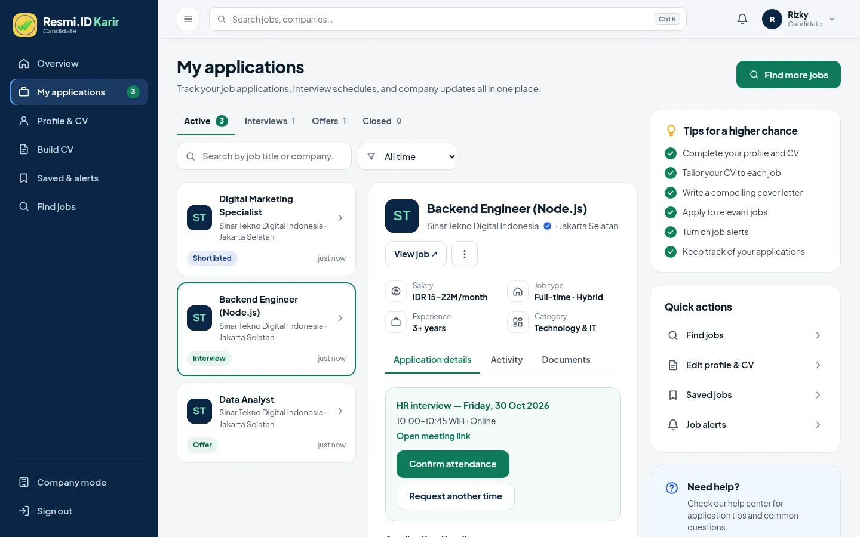
Task: Click the Resmi.ID Karir logo icon
Action: 25,25
